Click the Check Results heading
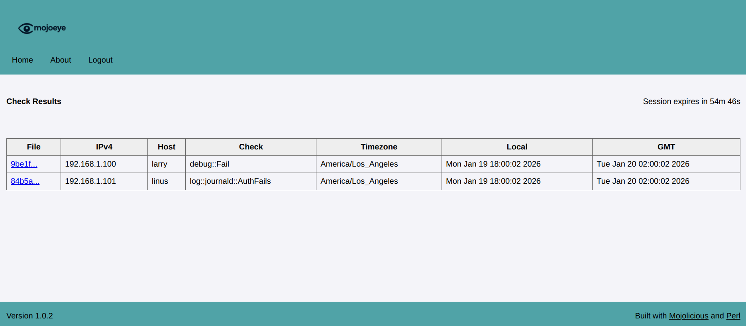 pos(34,101)
